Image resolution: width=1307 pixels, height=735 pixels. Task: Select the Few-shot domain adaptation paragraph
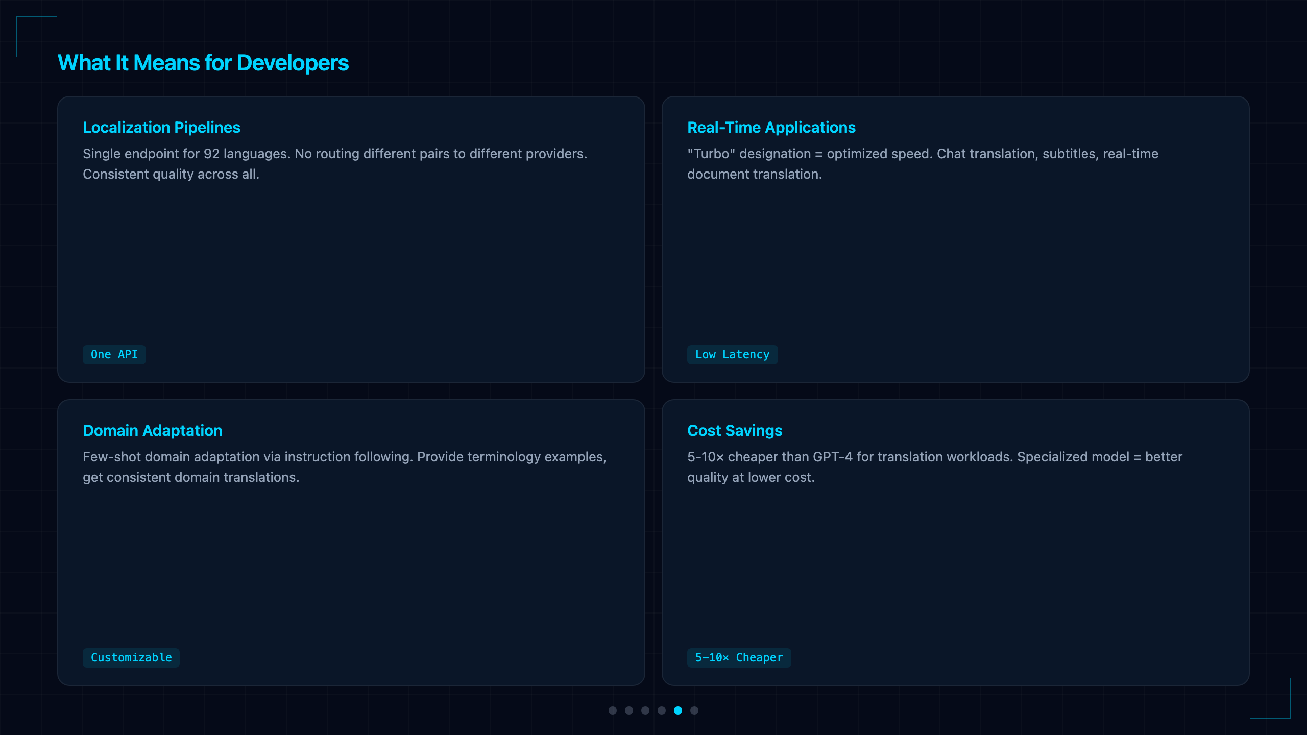(345, 467)
